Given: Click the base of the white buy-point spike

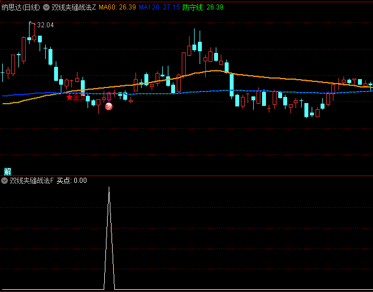Looking at the screenshot, I should point(109,289).
